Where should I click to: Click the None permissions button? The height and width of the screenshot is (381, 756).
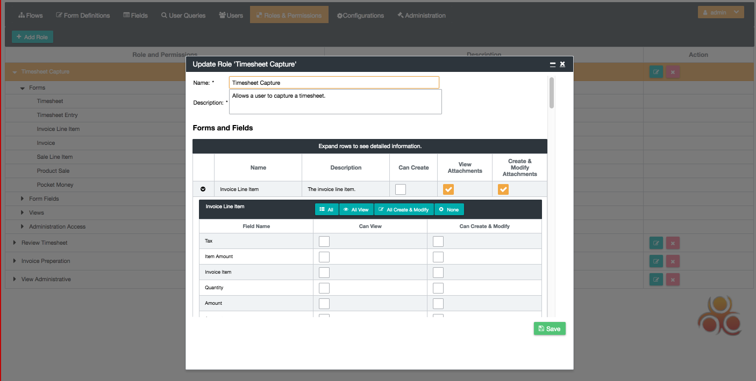(449, 209)
